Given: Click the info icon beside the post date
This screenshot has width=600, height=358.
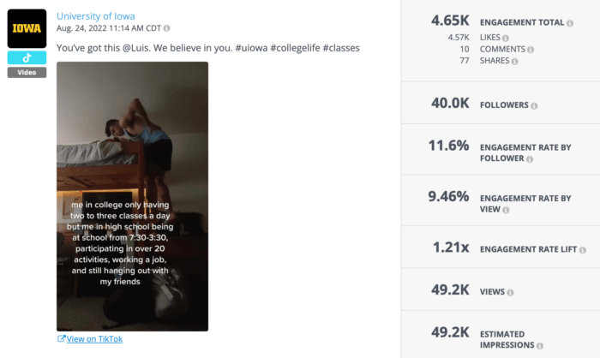Looking at the screenshot, I should (x=166, y=28).
